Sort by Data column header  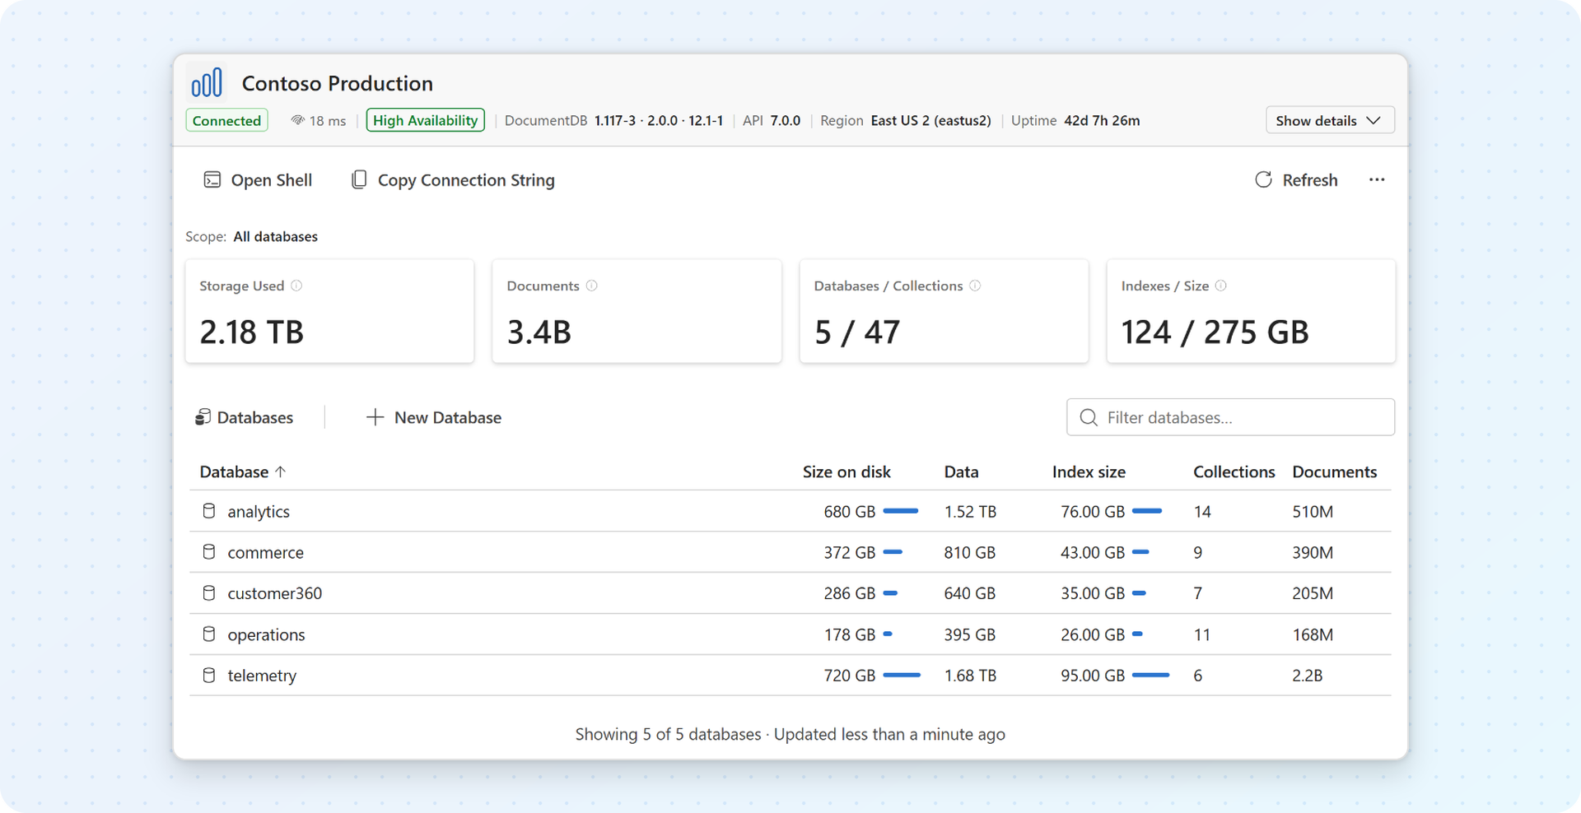(x=961, y=472)
